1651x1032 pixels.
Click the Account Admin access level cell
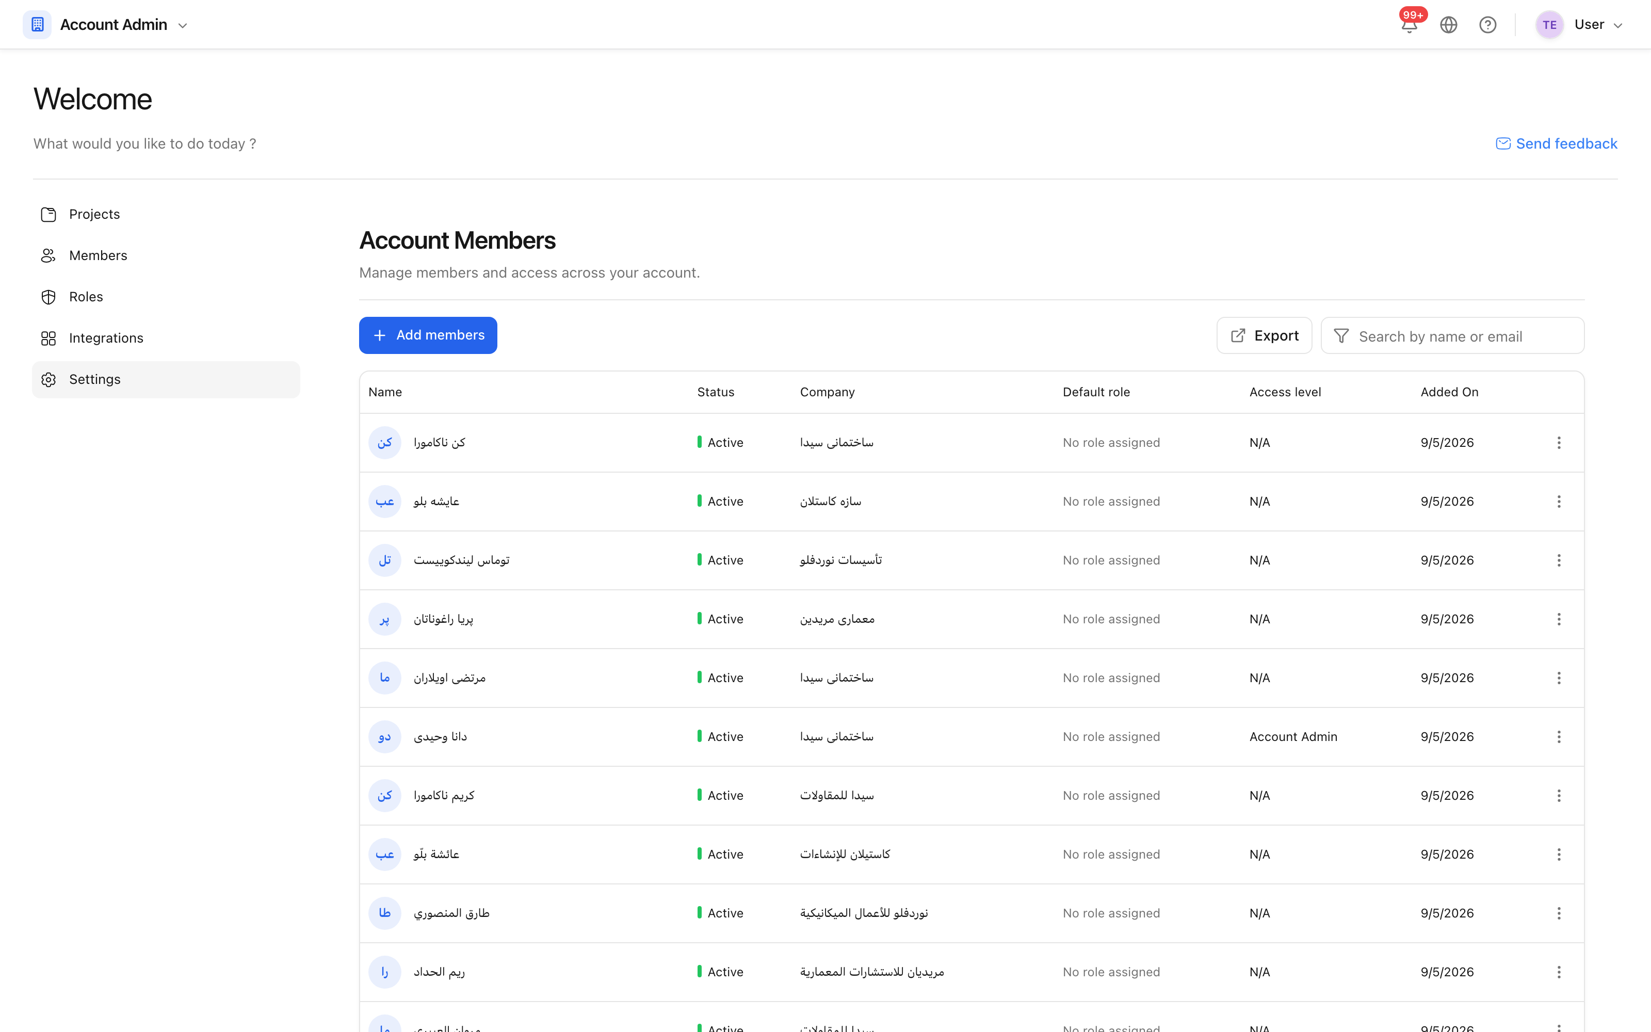tap(1293, 737)
